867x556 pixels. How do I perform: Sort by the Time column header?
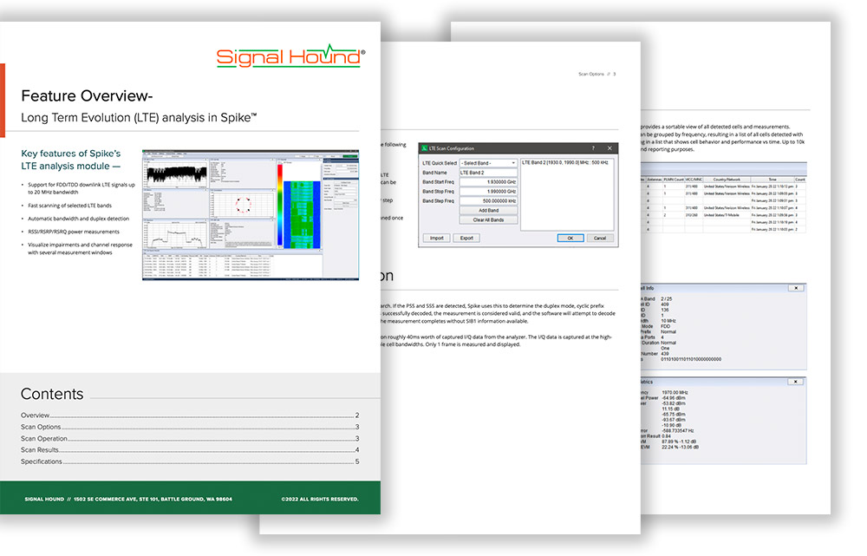point(772,180)
